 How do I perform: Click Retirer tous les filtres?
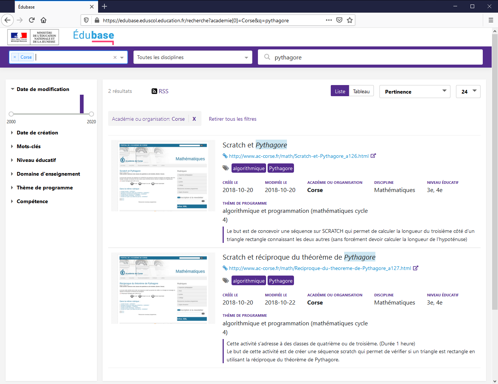[x=232, y=118]
